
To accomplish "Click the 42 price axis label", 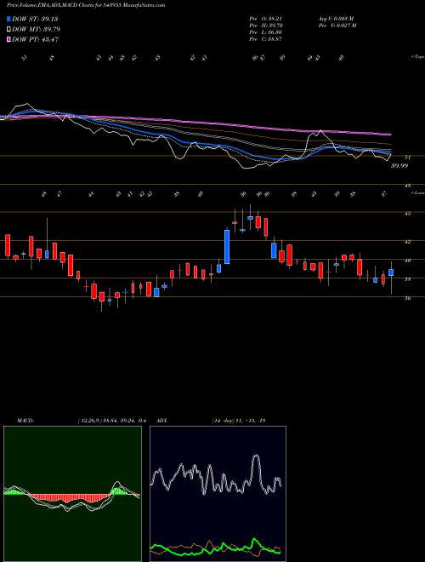I will pyautogui.click(x=407, y=242).
